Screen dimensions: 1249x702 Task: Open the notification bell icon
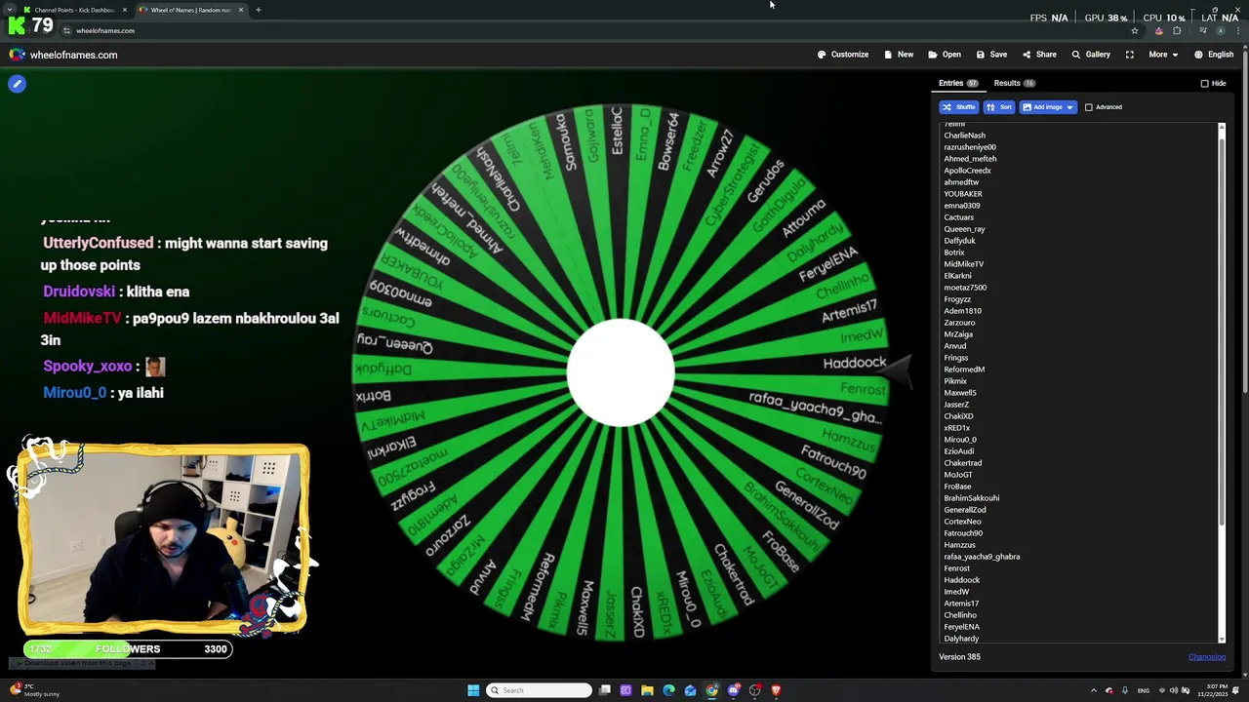click(1237, 690)
